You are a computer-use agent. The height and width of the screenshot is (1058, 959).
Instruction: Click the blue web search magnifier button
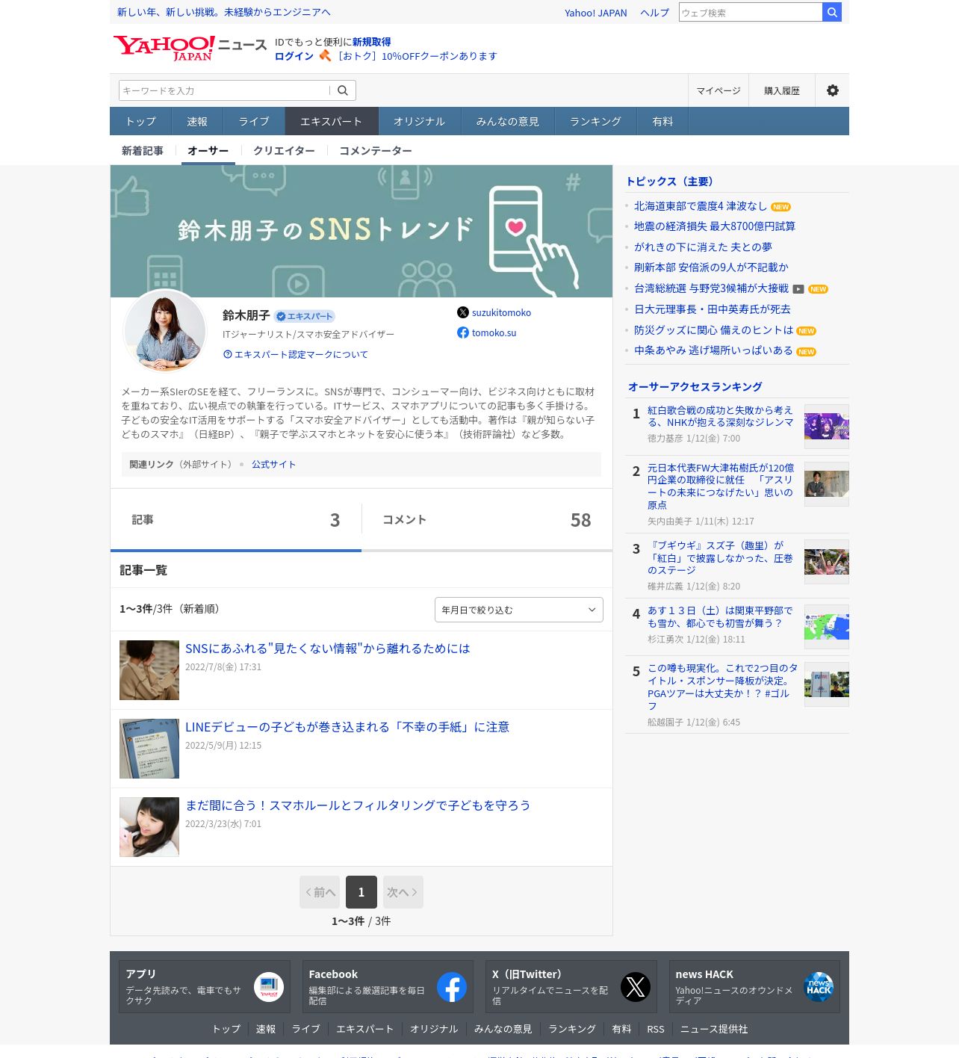pos(831,12)
